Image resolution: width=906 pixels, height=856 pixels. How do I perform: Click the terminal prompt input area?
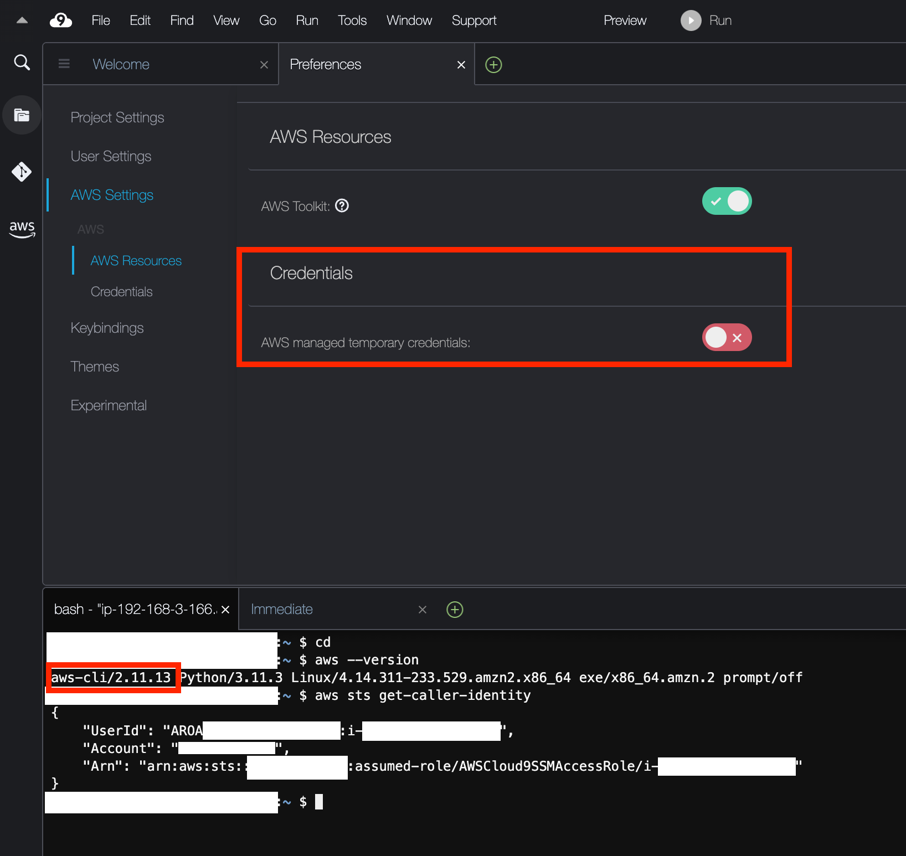coord(319,801)
